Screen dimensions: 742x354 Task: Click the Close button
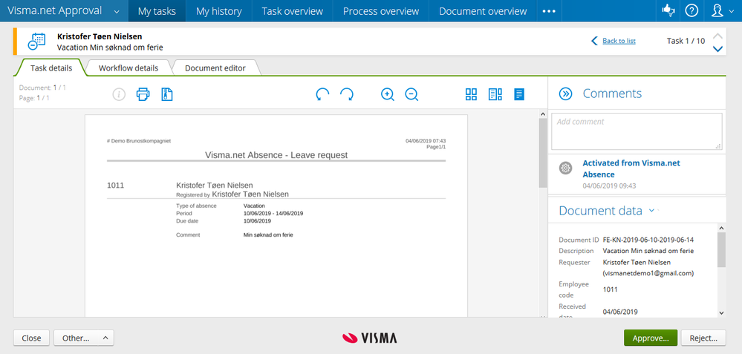click(x=31, y=338)
